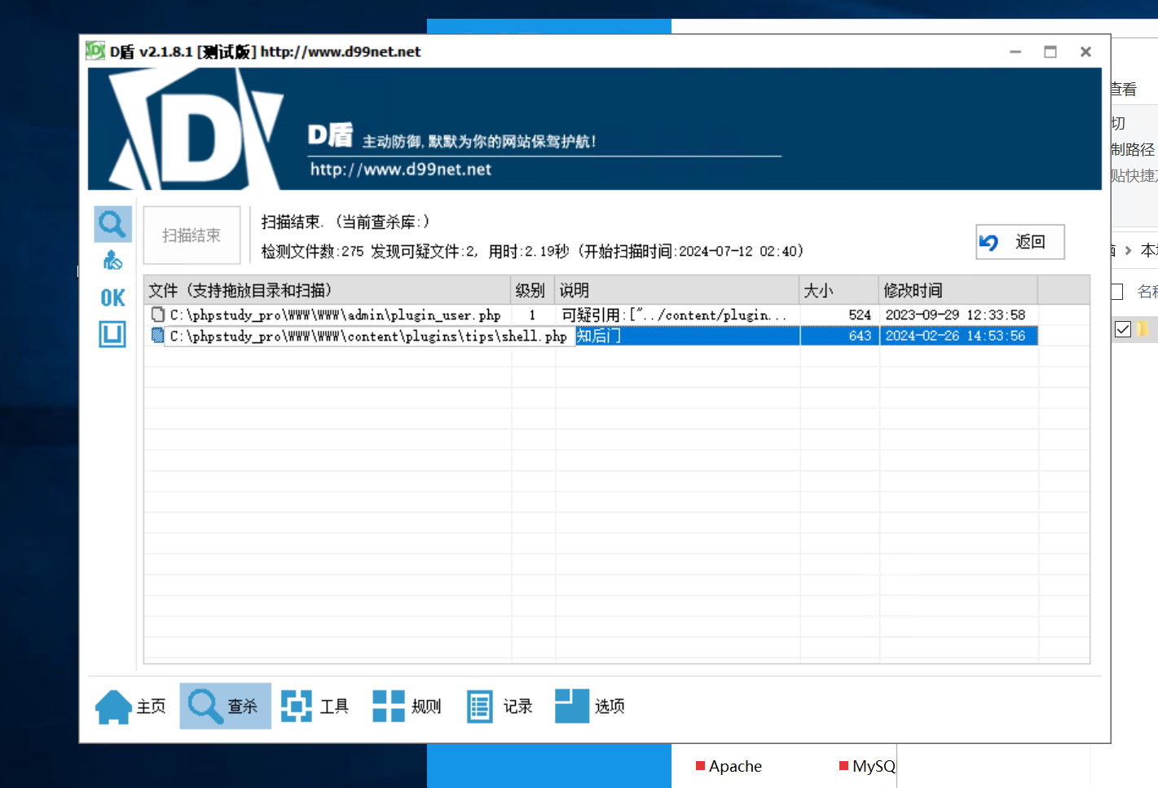The width and height of the screenshot is (1158, 788).
Task: Click the magnifier scan icon in left sidebar
Action: click(x=112, y=224)
